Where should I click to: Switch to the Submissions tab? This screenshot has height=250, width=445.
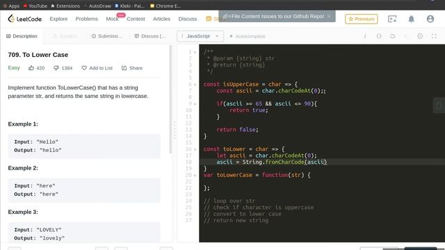[107, 36]
